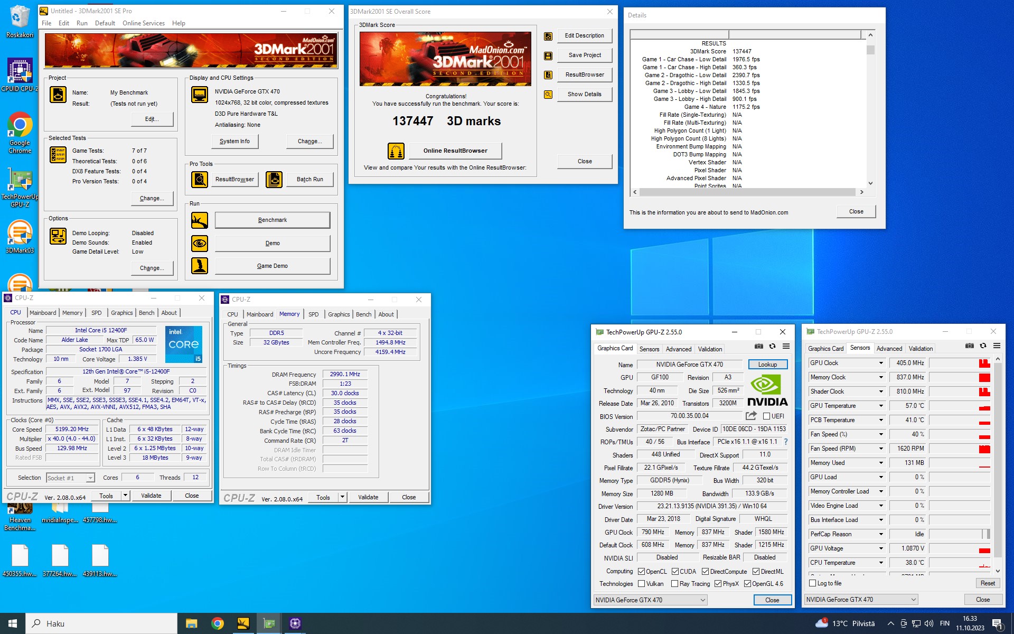Open the GPU Clock sensor dropdown

point(881,363)
